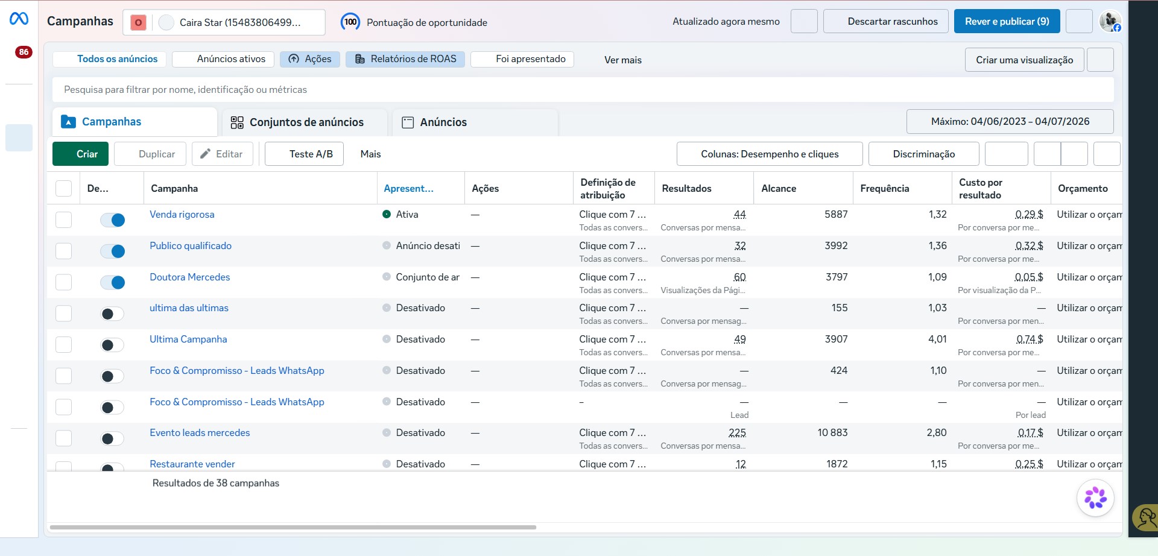Open the AI assistant sparkle button
Image resolution: width=1158 pixels, height=556 pixels.
(x=1095, y=498)
